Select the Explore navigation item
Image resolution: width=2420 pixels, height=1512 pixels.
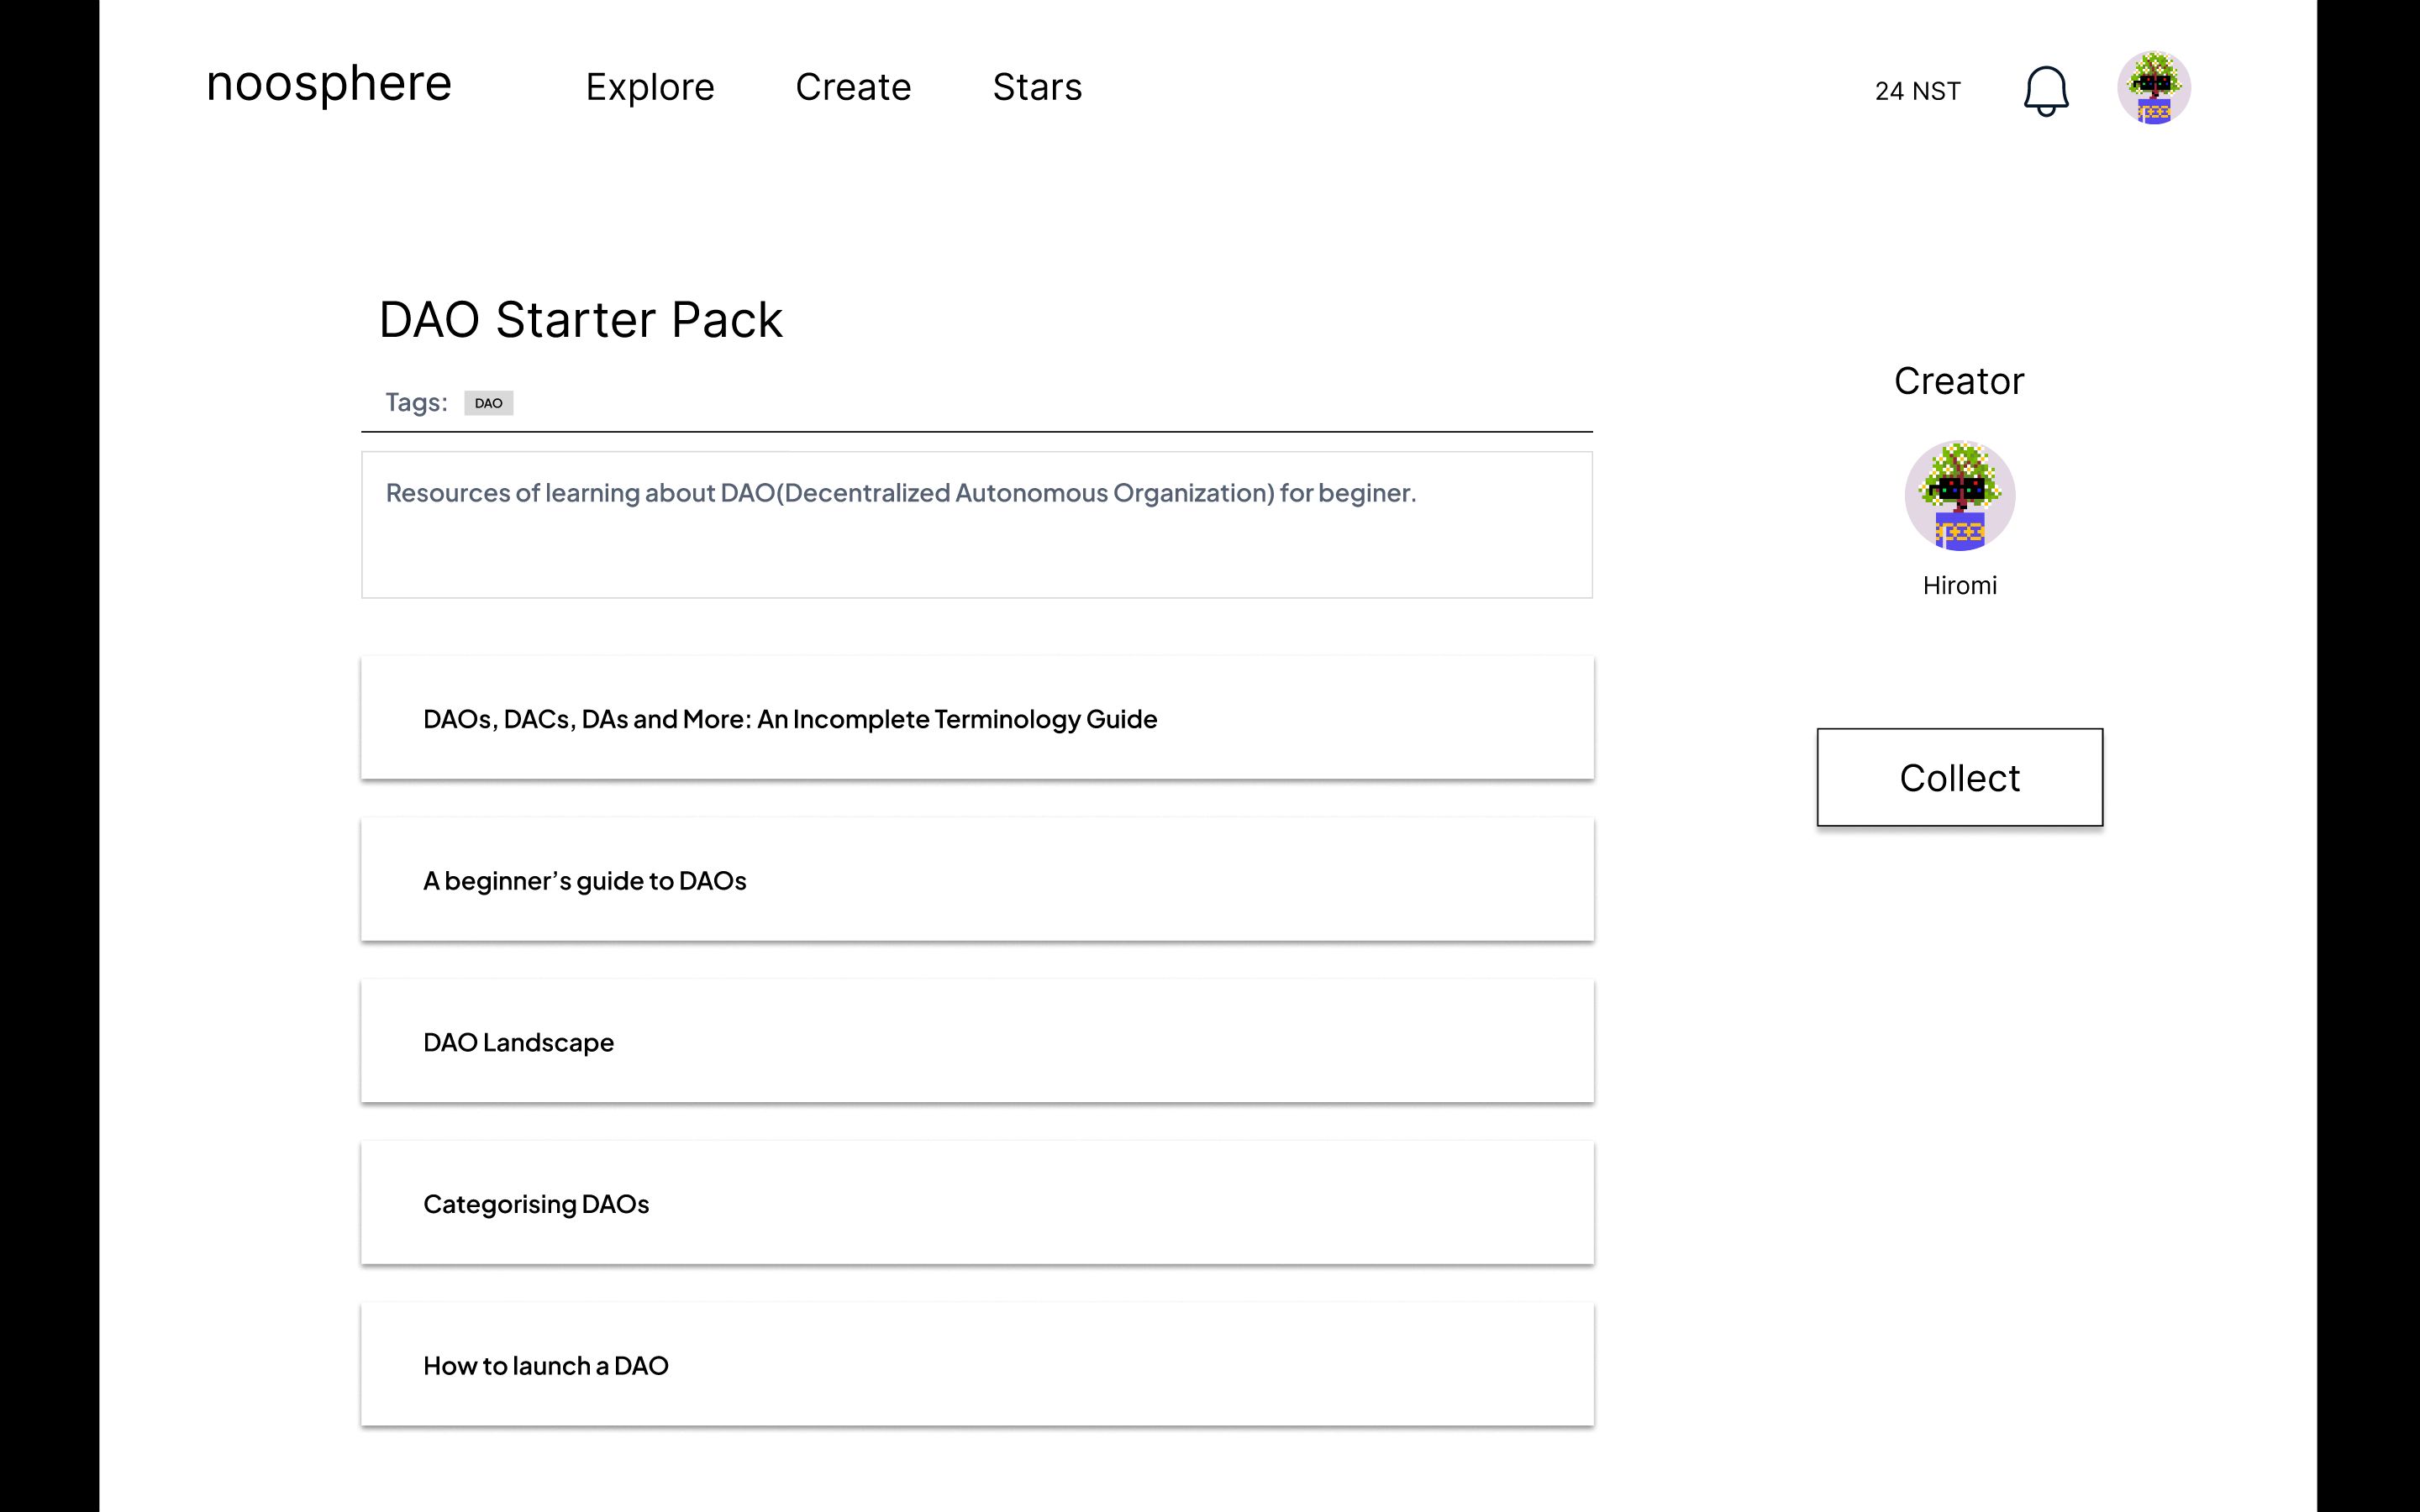click(650, 86)
